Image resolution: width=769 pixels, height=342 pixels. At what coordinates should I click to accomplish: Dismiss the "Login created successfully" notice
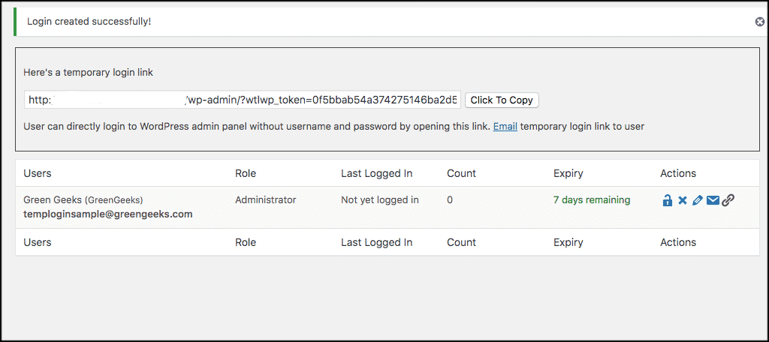pyautogui.click(x=759, y=22)
